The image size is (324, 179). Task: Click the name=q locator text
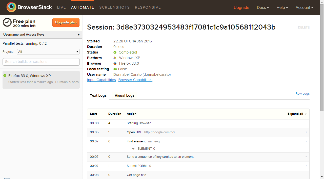[154, 141]
